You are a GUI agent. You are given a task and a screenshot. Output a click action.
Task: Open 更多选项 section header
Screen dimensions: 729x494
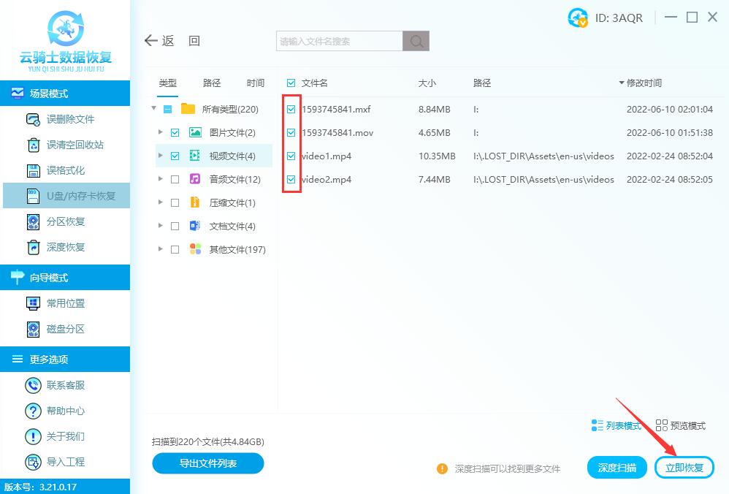tap(65, 359)
